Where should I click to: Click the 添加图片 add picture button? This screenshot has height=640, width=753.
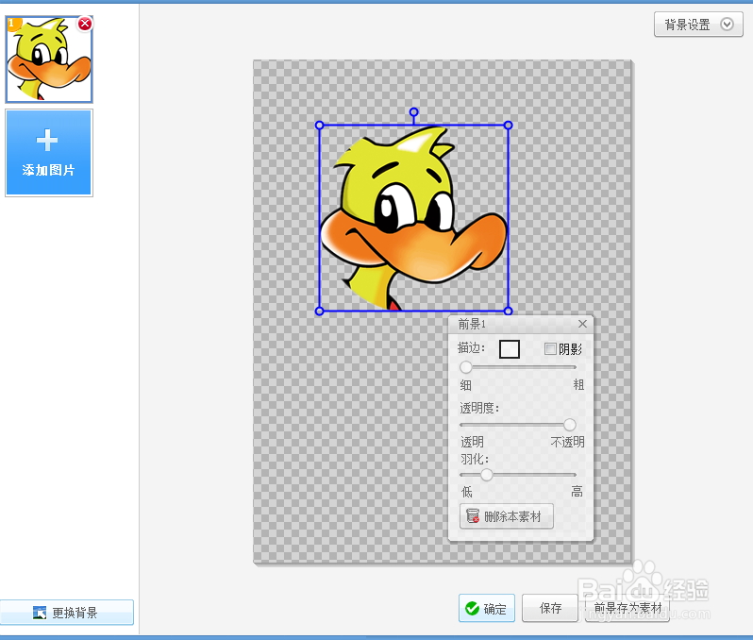49,153
